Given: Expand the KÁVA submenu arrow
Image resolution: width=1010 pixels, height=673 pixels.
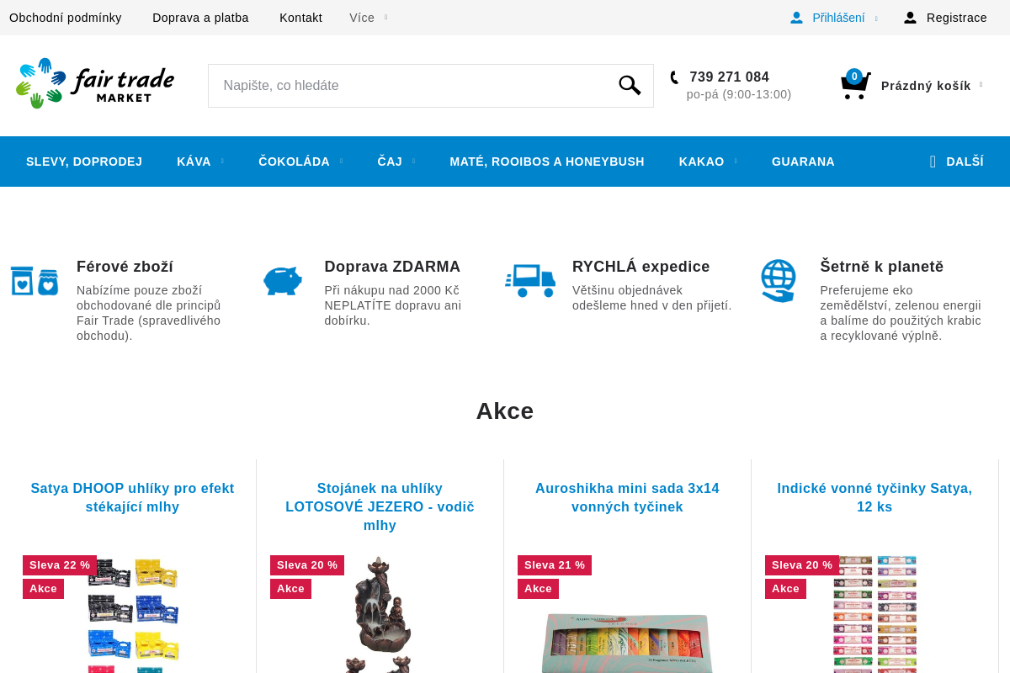Looking at the screenshot, I should [222, 162].
